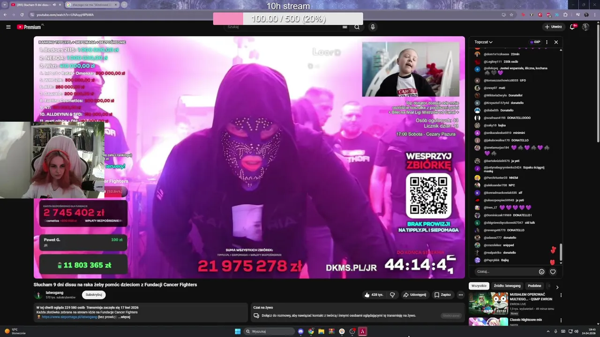Open the account avatar menu
Viewport: 600px width, 337px height.
[585, 27]
